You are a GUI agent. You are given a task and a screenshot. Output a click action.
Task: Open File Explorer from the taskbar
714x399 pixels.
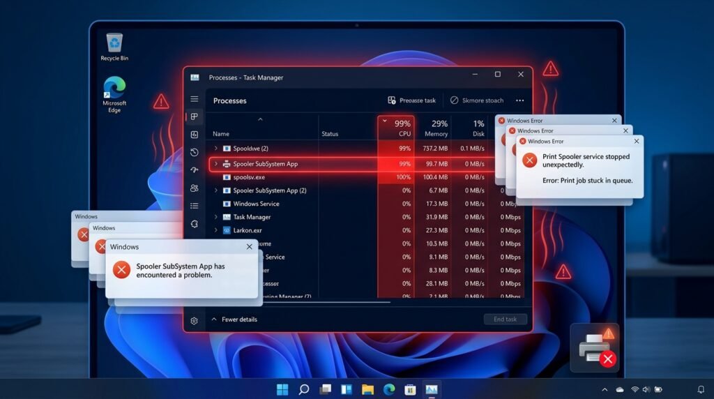tap(367, 389)
